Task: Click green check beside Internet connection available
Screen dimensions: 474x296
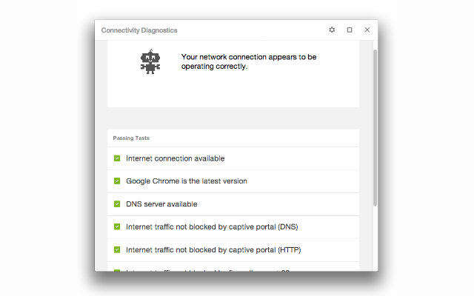Action: 117,158
